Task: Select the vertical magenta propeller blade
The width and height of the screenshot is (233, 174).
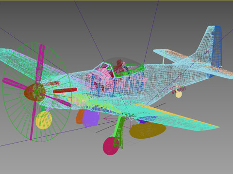Action: [x=40, y=64]
